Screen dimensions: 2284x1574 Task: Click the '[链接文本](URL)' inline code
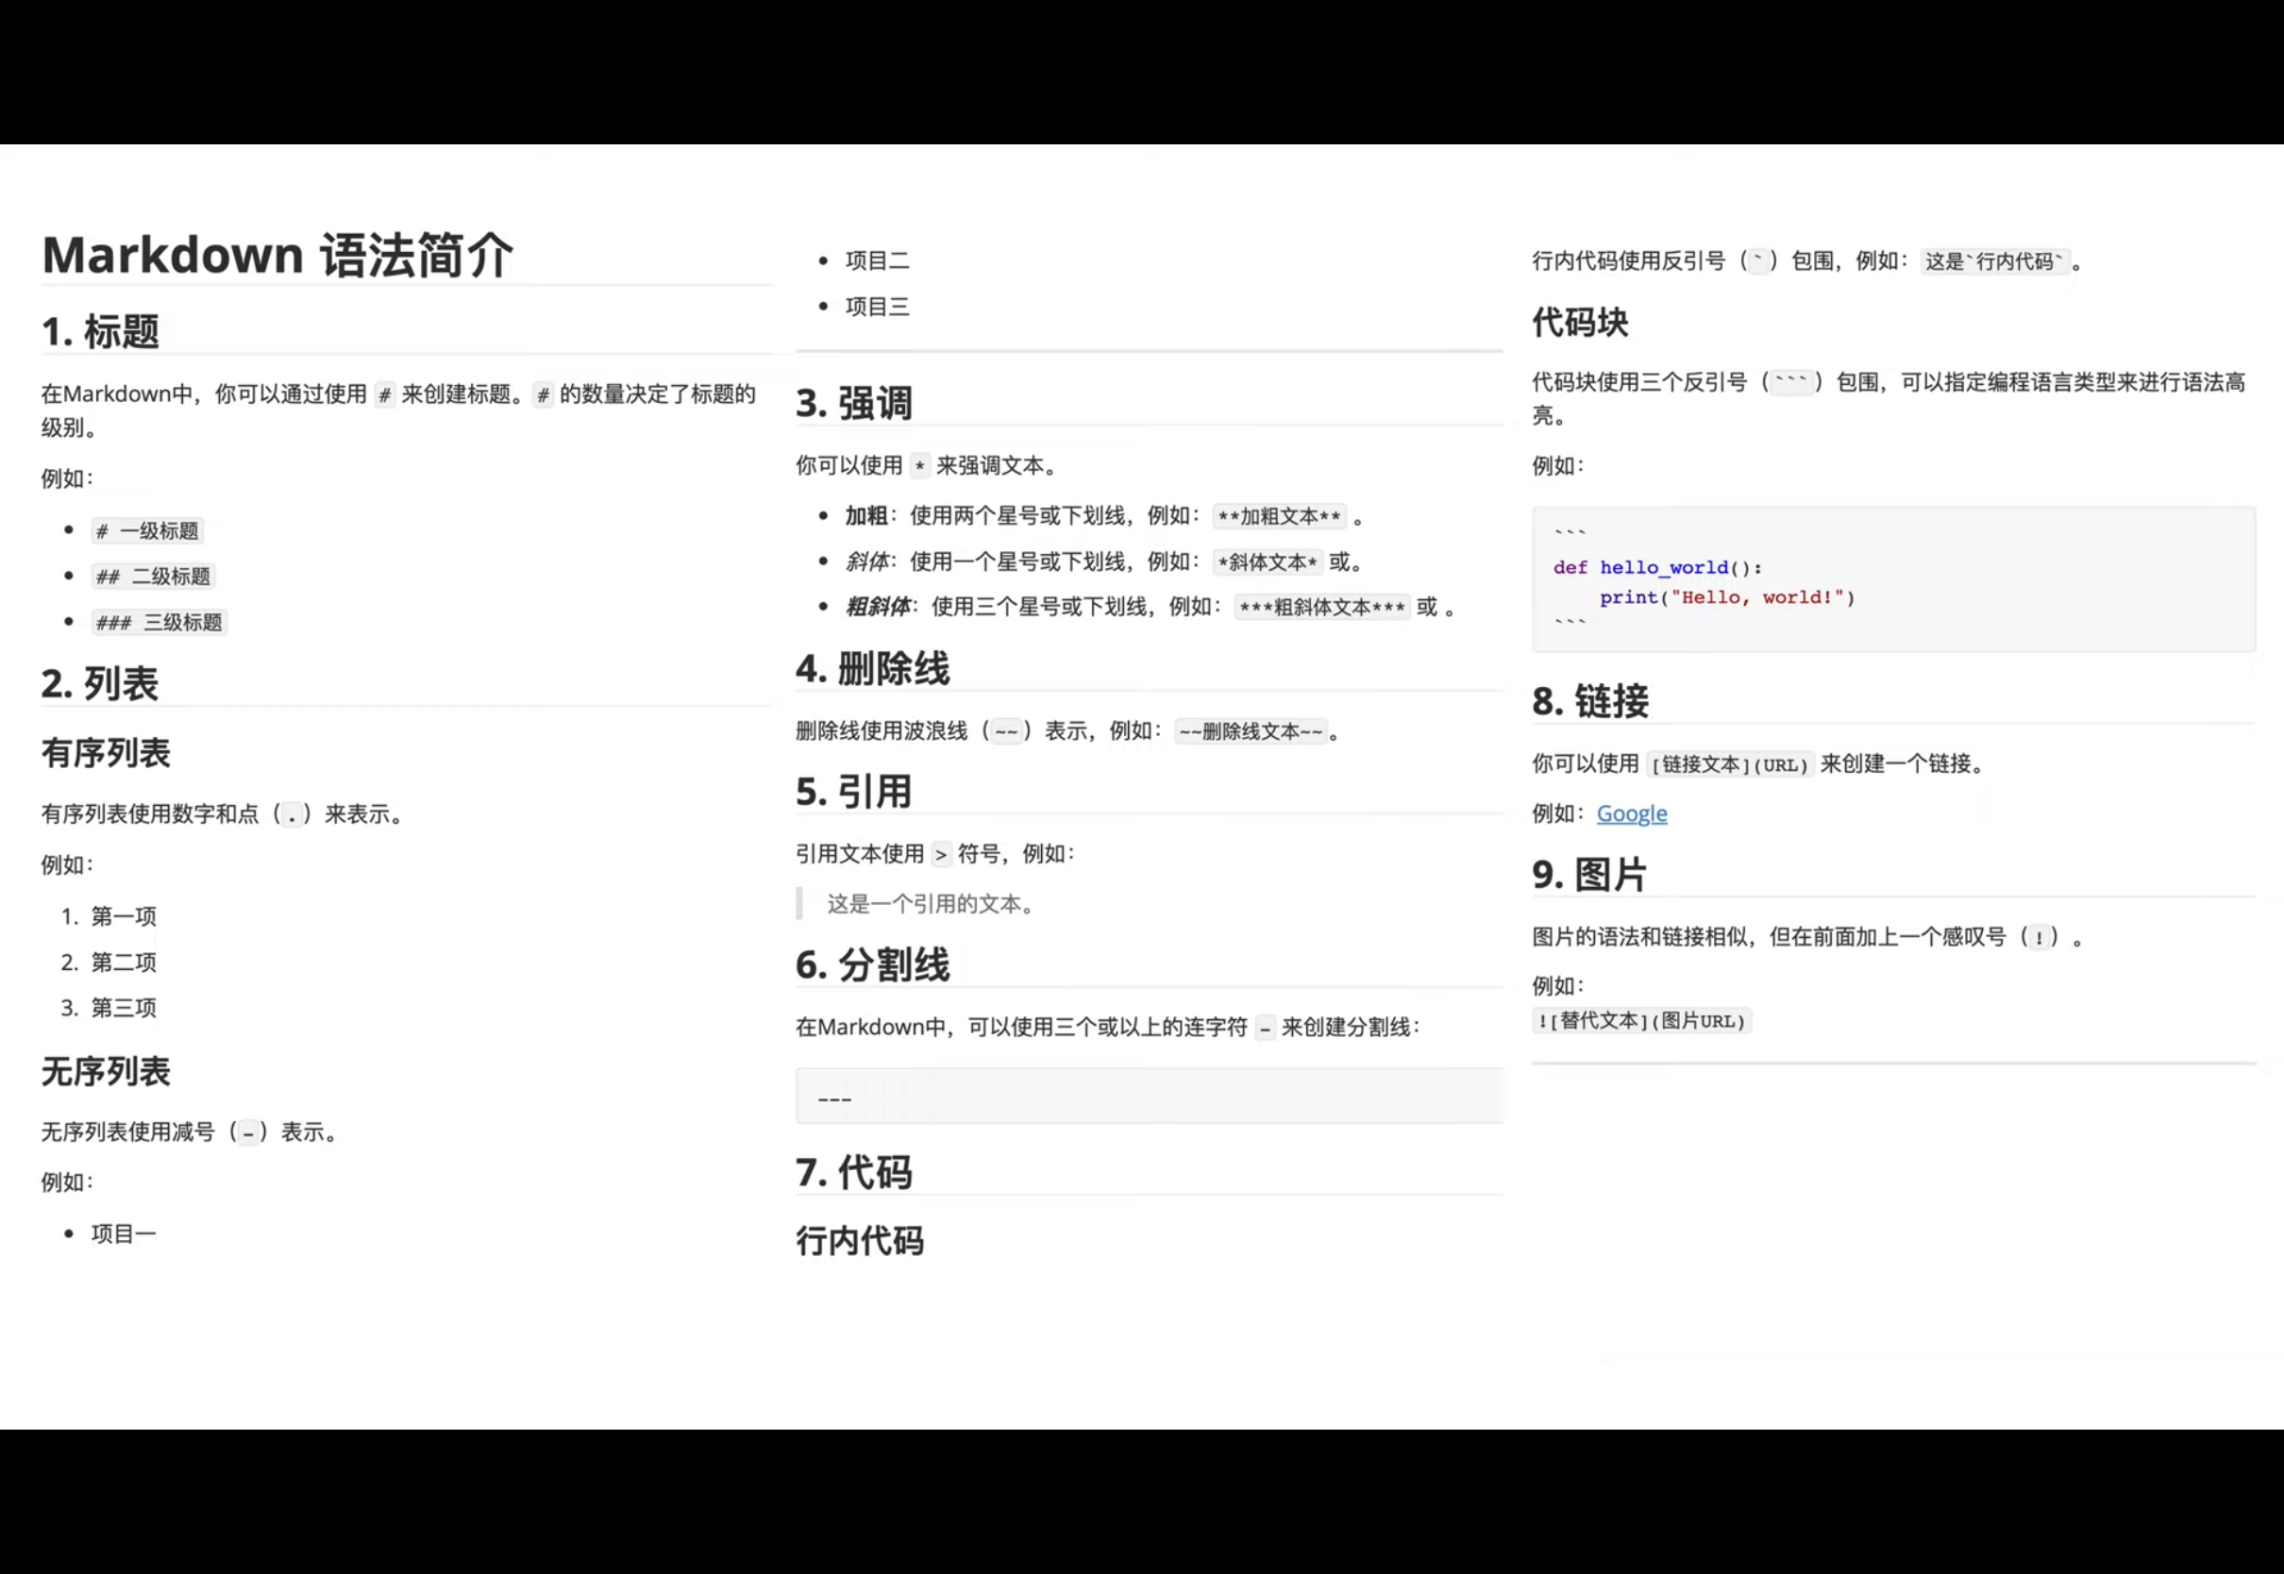click(x=1730, y=764)
